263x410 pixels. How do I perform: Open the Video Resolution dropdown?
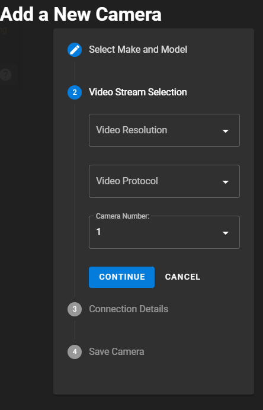coord(164,130)
